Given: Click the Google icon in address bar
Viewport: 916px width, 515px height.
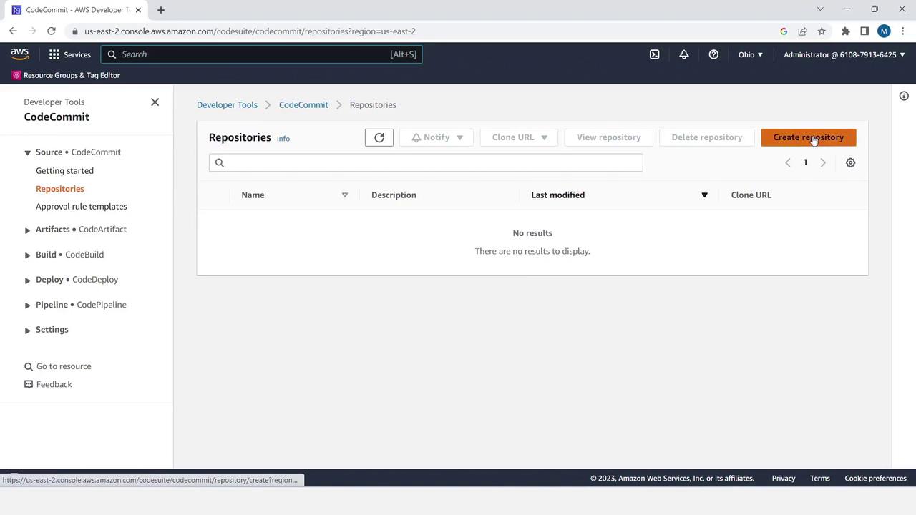Looking at the screenshot, I should point(784,31).
